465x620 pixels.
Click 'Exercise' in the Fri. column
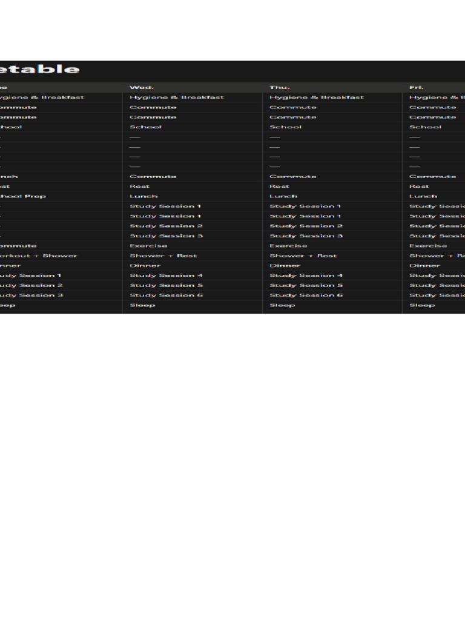pos(428,246)
